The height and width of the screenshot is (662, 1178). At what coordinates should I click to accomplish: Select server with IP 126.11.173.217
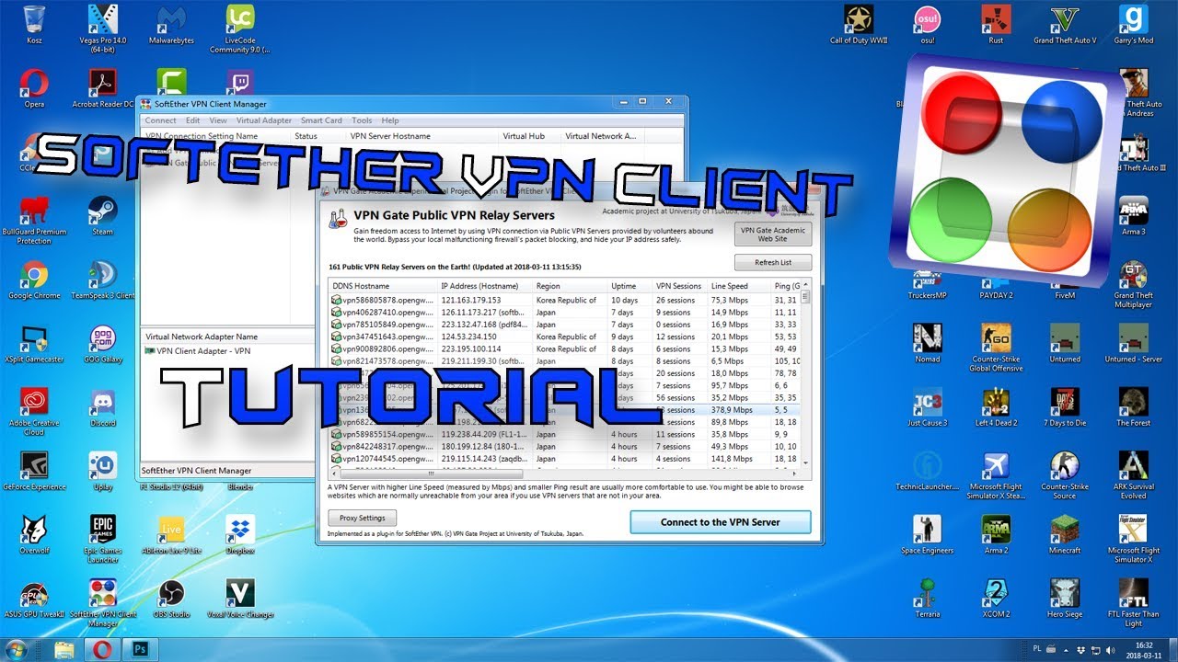click(x=565, y=313)
